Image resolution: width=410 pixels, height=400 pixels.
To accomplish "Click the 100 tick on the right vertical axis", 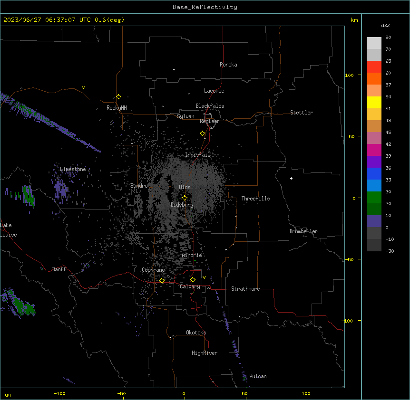I will (x=349, y=75).
